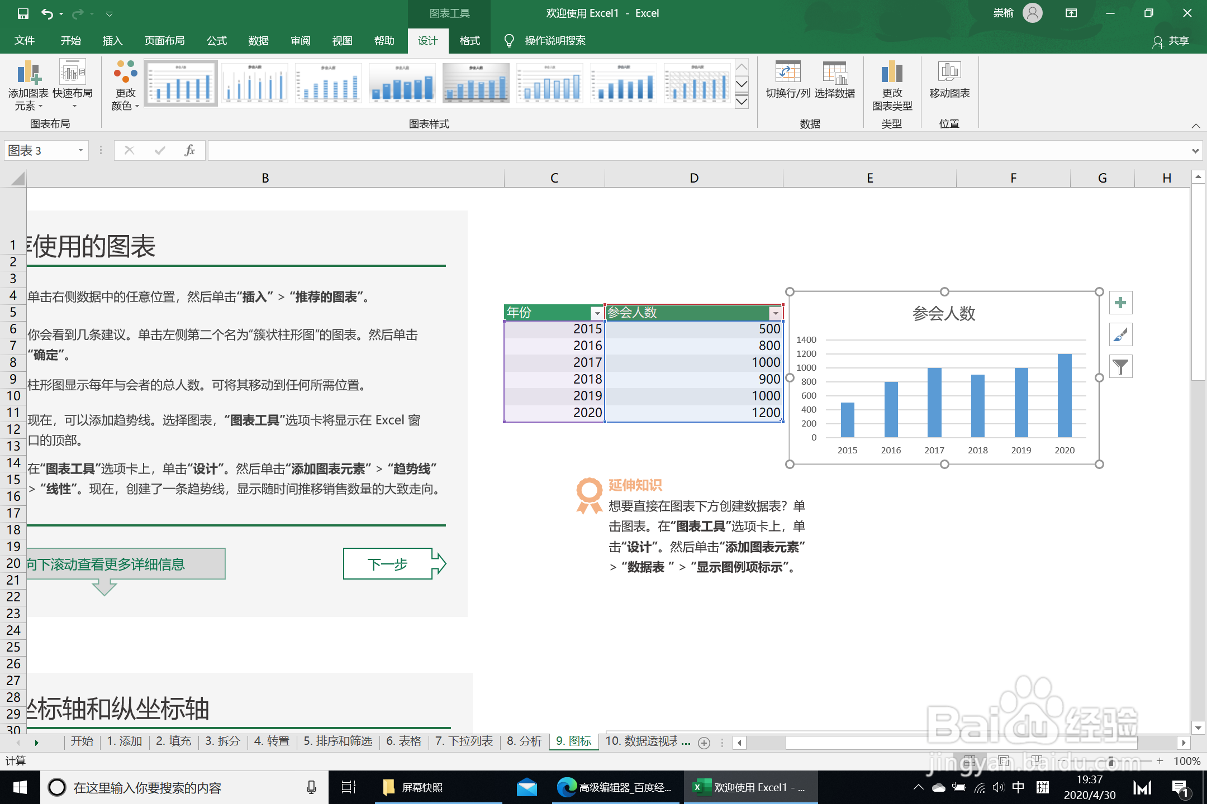Click the chart title 参会人数
The image size is (1207, 804).
click(x=944, y=313)
